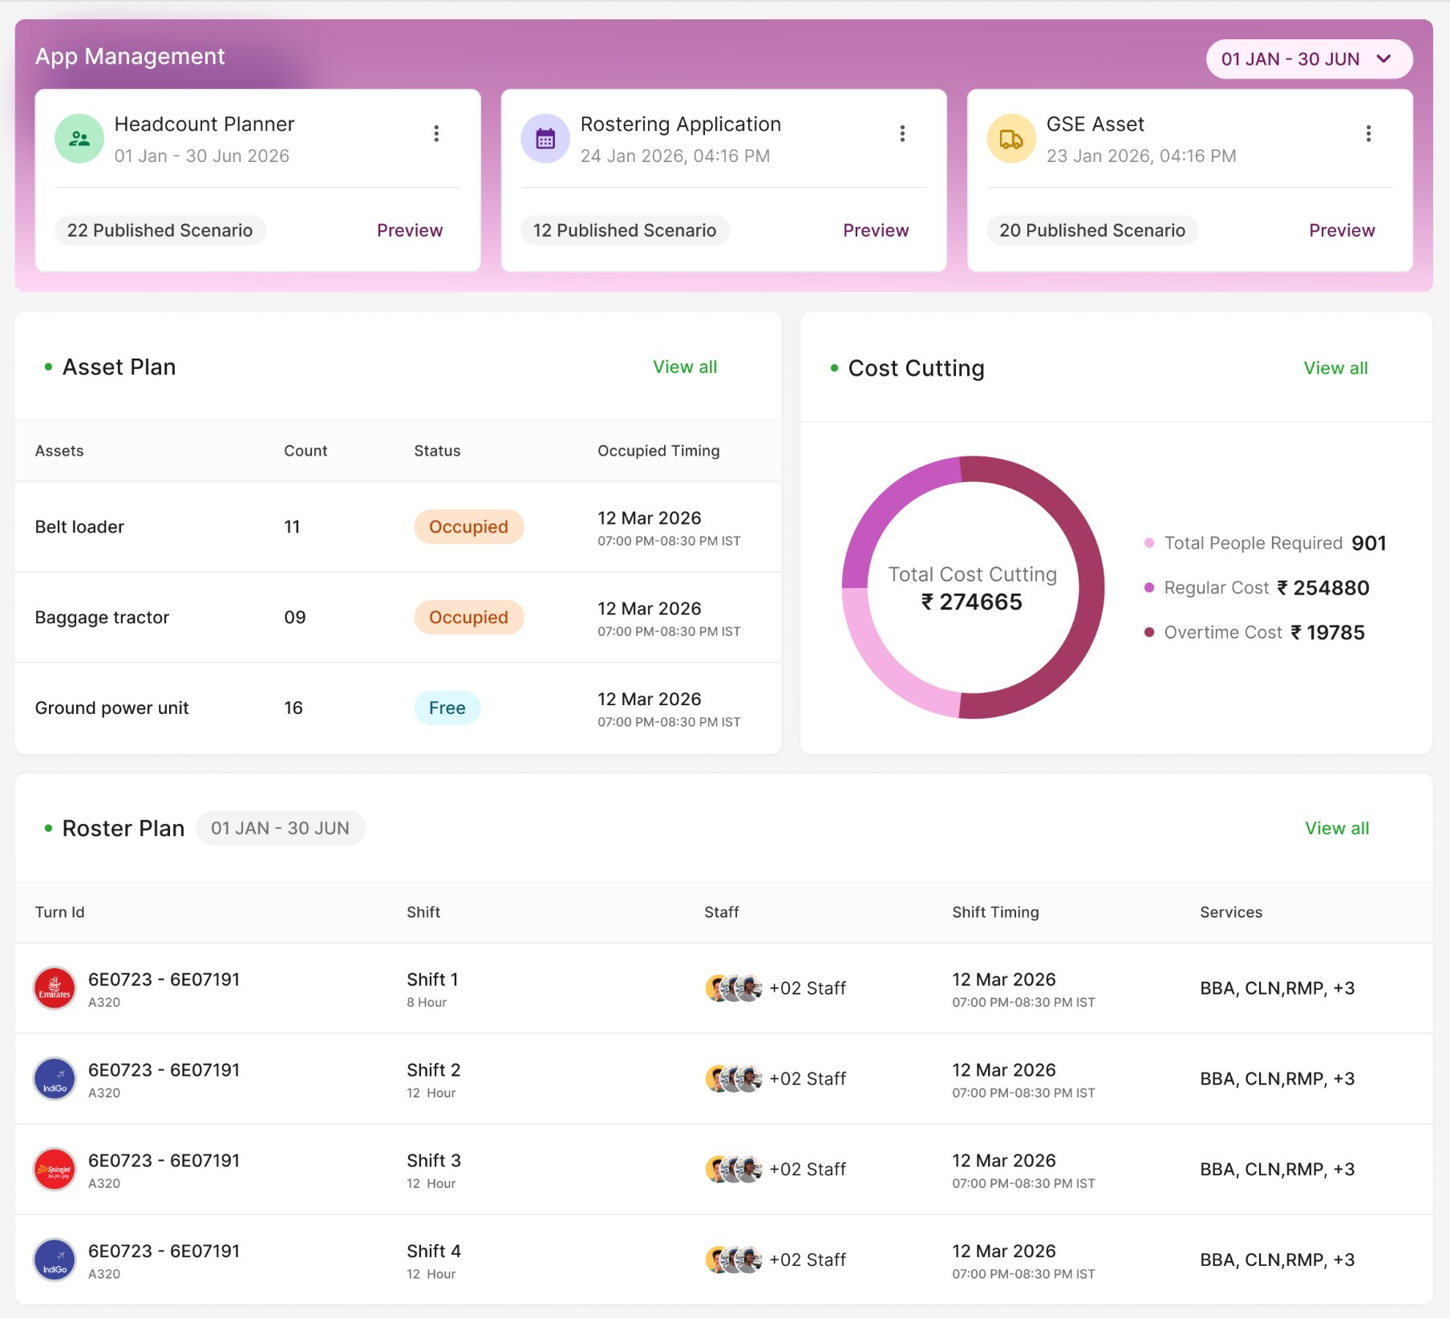Click the Rostering Application calendar icon
1450x1318 pixels.
coord(545,139)
